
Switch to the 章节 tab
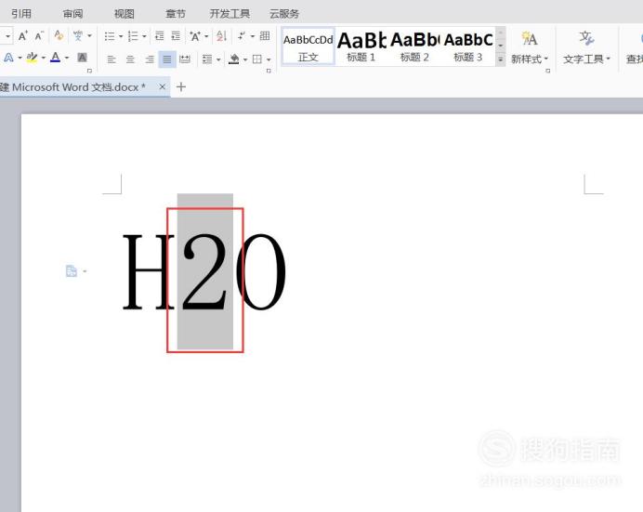tap(176, 14)
